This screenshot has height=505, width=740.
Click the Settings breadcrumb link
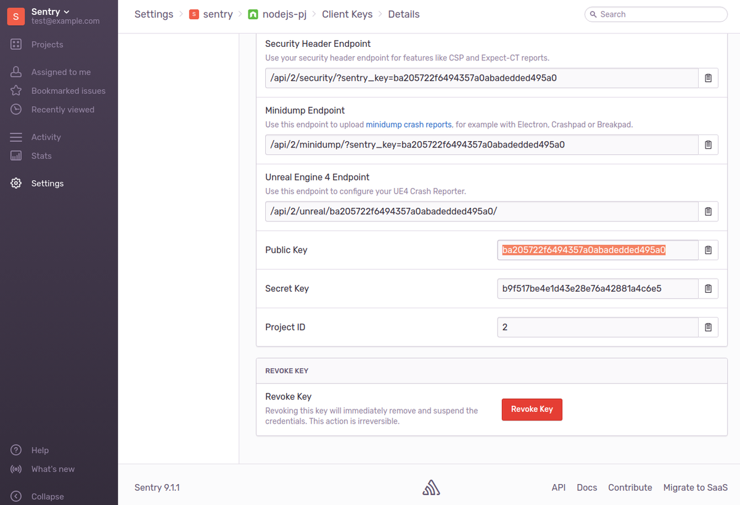(x=154, y=14)
